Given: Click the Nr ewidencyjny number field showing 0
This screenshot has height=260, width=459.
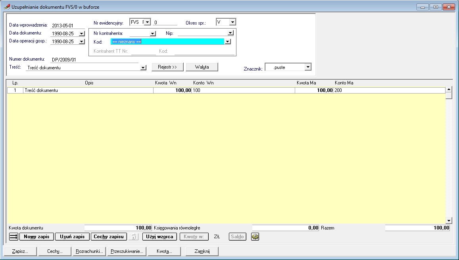Looking at the screenshot, I should click(x=165, y=22).
